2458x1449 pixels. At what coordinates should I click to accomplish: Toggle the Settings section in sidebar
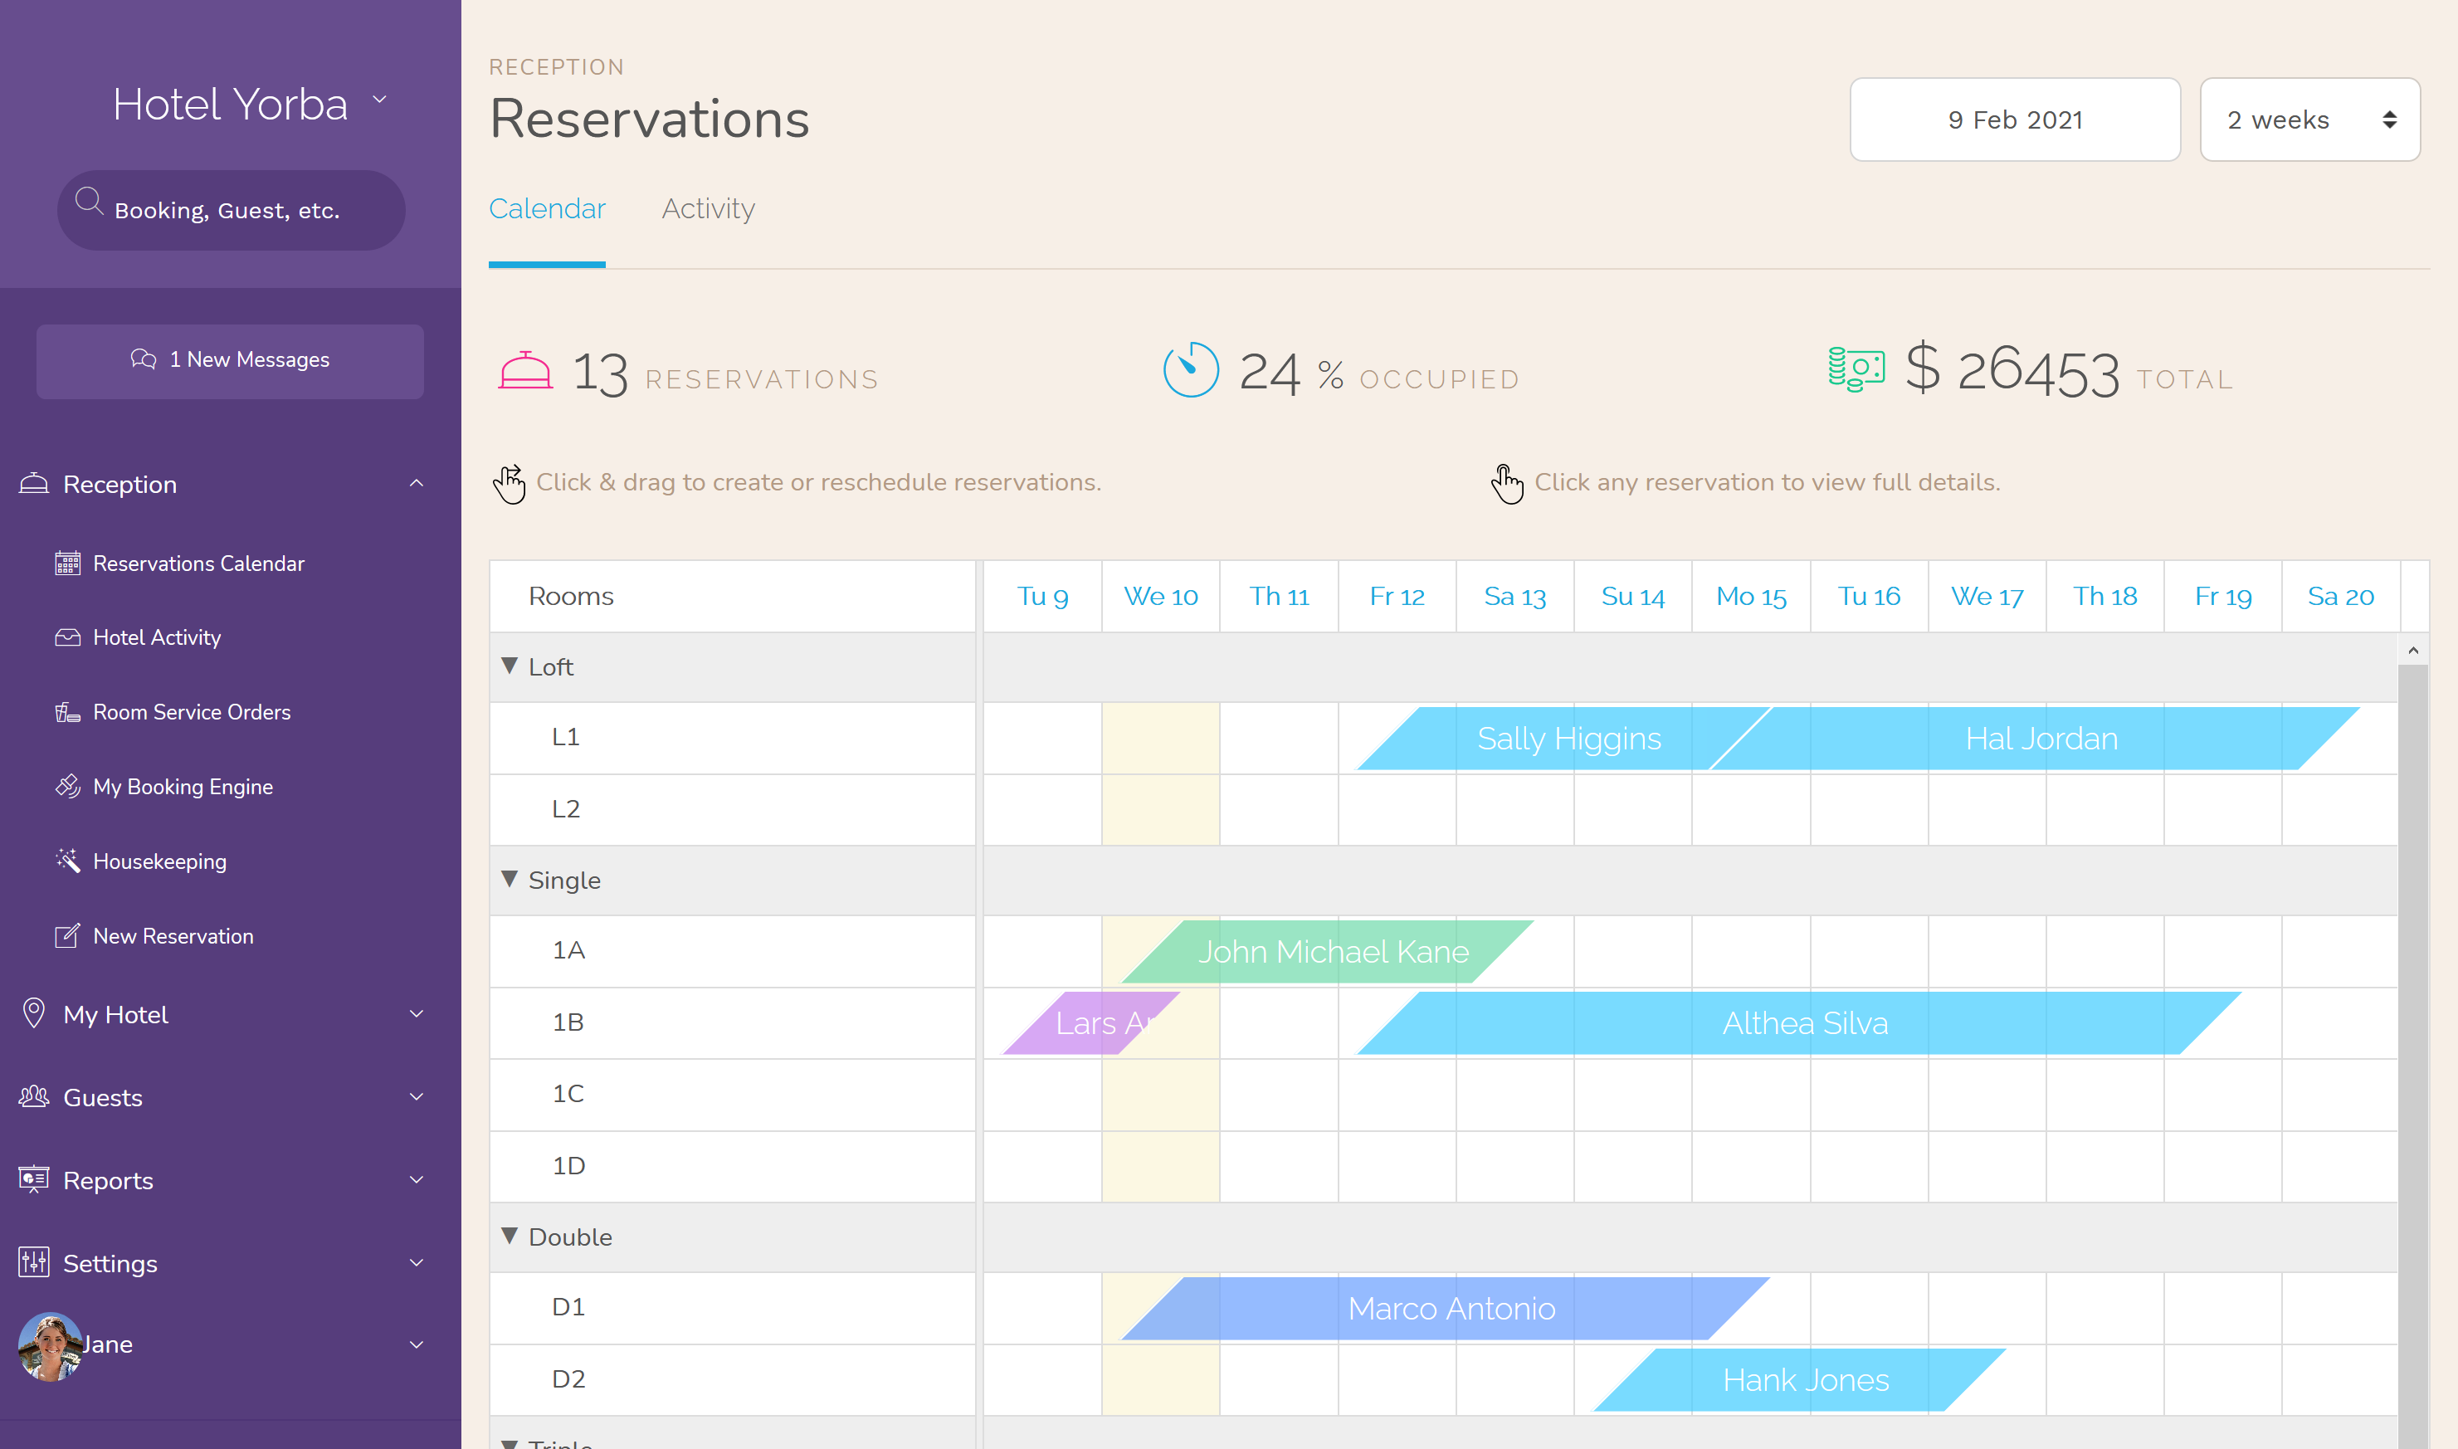[x=229, y=1263]
